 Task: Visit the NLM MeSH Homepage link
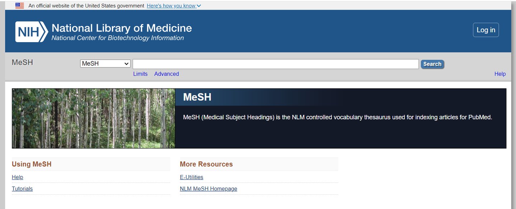click(x=209, y=189)
